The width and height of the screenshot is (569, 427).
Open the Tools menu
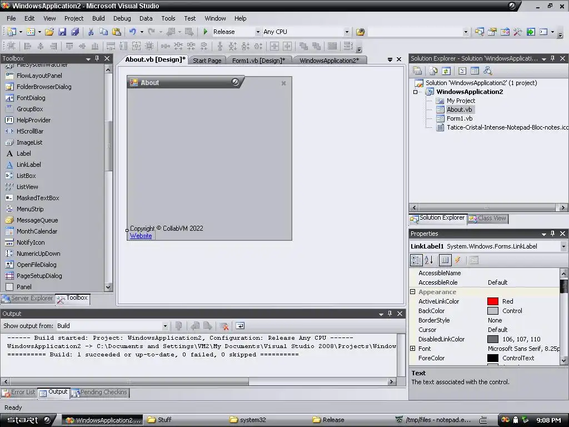168,18
